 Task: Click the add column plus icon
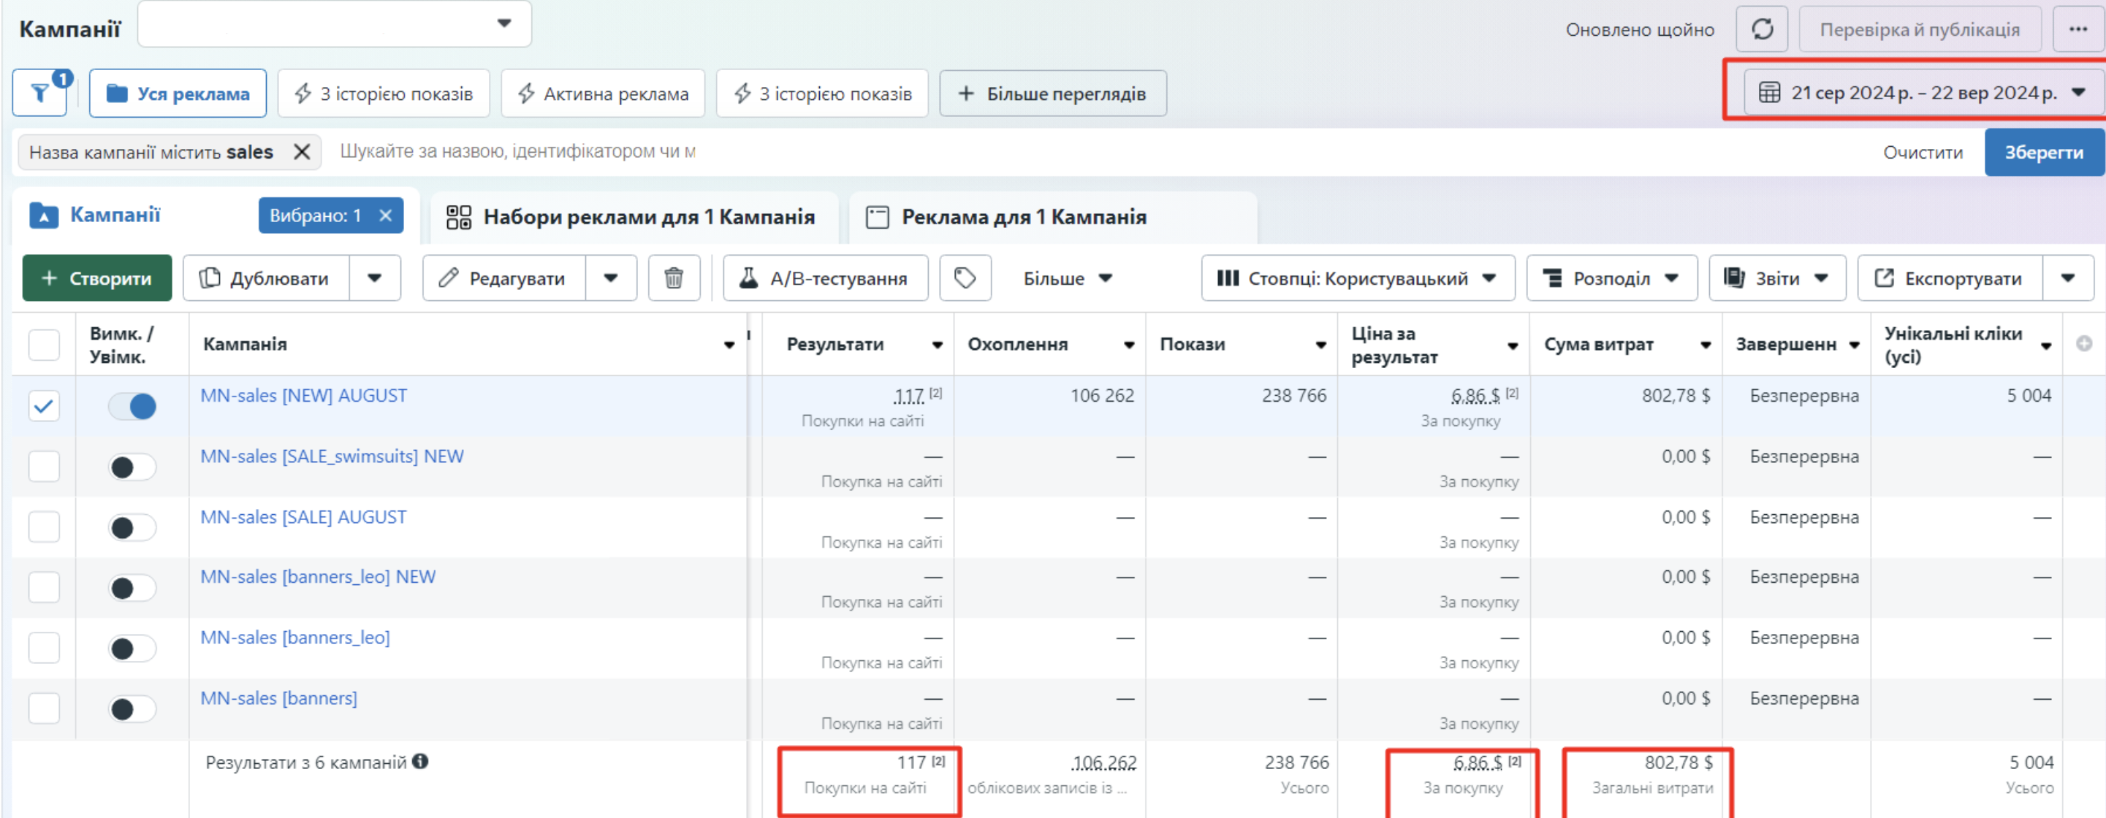(2084, 344)
